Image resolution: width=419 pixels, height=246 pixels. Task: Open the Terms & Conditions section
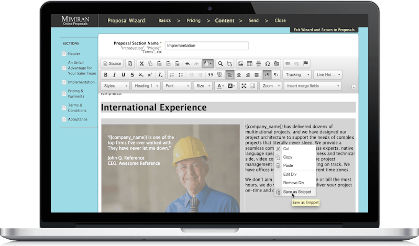click(x=74, y=108)
